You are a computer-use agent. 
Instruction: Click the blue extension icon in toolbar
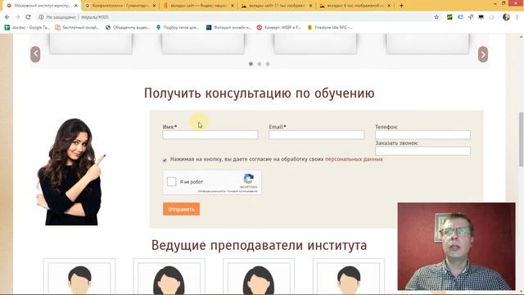[460, 17]
